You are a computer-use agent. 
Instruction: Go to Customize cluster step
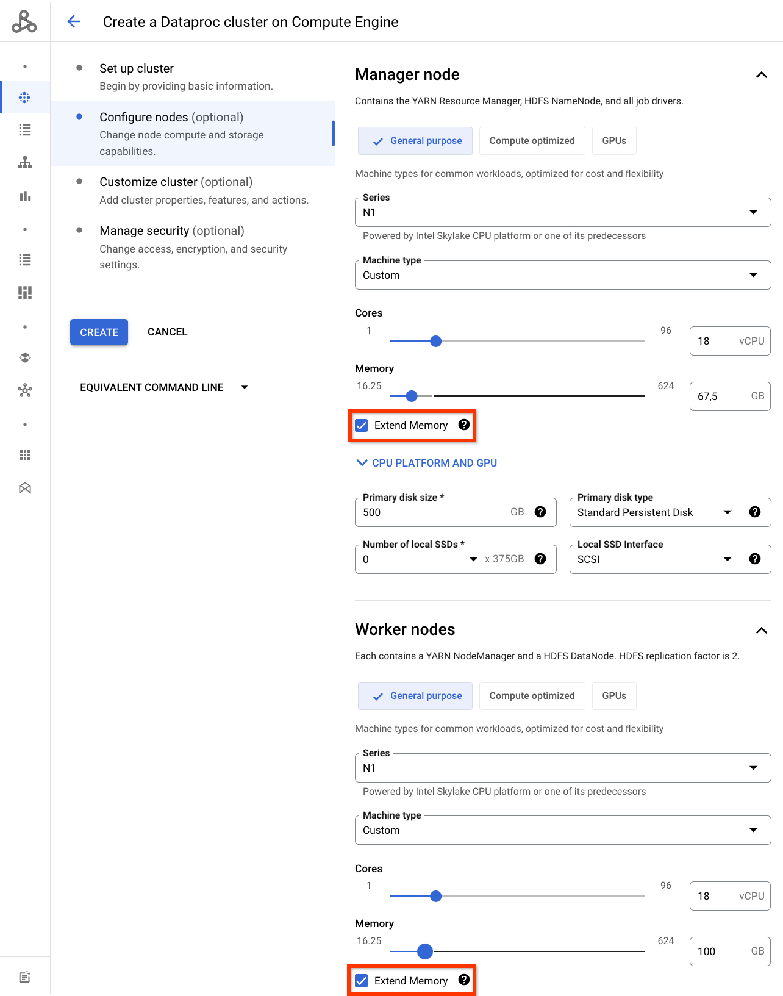[176, 182]
